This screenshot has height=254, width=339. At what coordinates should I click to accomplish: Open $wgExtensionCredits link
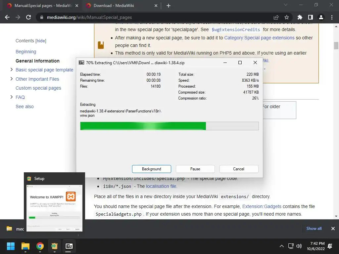(236, 29)
